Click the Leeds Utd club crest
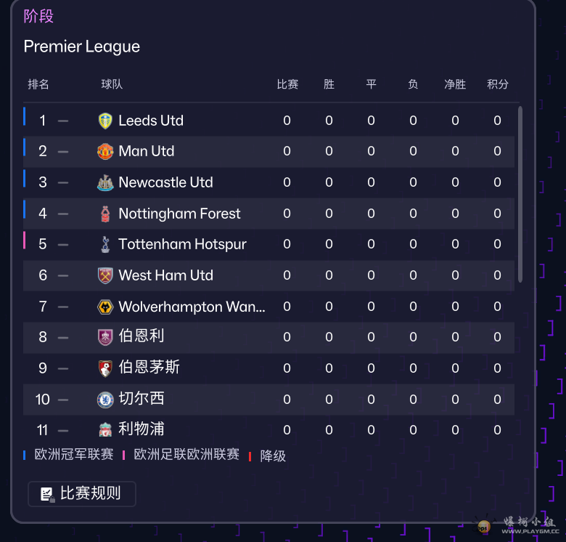The height and width of the screenshot is (542, 566). [x=106, y=121]
